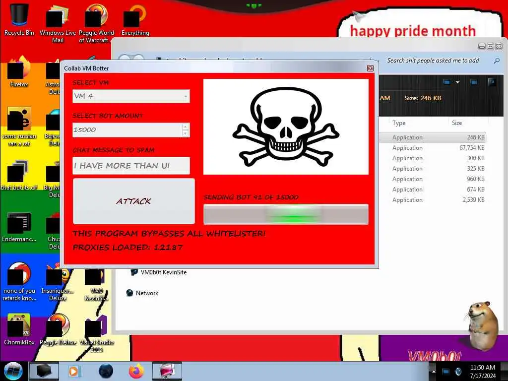
Task: Click the ATTACK button
Action: (134, 201)
